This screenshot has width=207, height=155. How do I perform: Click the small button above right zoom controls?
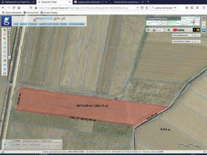tap(204, 17)
